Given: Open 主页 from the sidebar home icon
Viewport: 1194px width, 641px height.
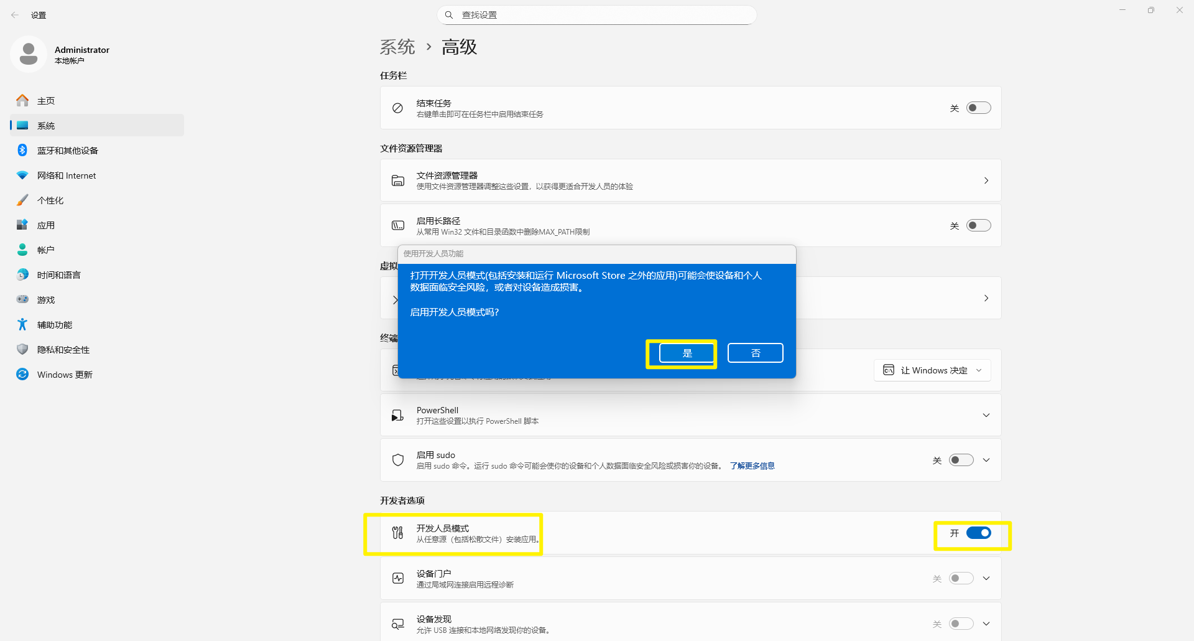Looking at the screenshot, I should tap(22, 101).
